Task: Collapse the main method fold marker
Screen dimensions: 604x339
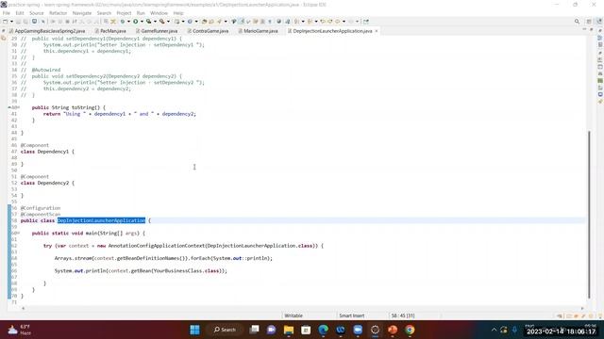Action: pos(19,233)
